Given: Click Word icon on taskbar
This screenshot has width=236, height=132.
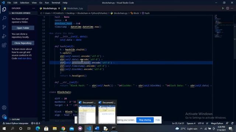Looking at the screenshot, I should [x=97, y=129].
